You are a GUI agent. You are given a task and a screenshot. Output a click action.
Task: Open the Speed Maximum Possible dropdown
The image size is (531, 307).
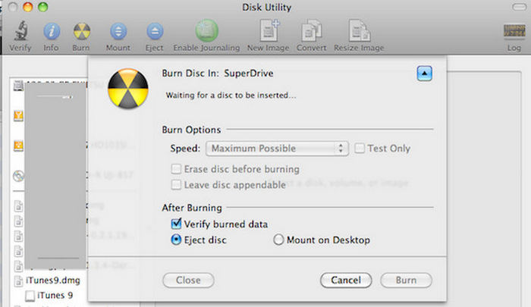tap(277, 149)
